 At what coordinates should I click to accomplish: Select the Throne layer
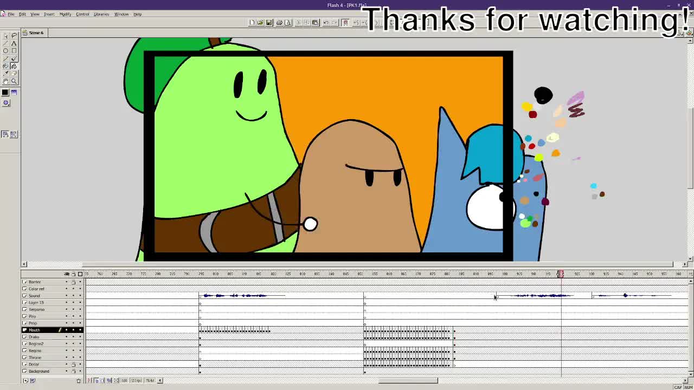click(x=35, y=357)
